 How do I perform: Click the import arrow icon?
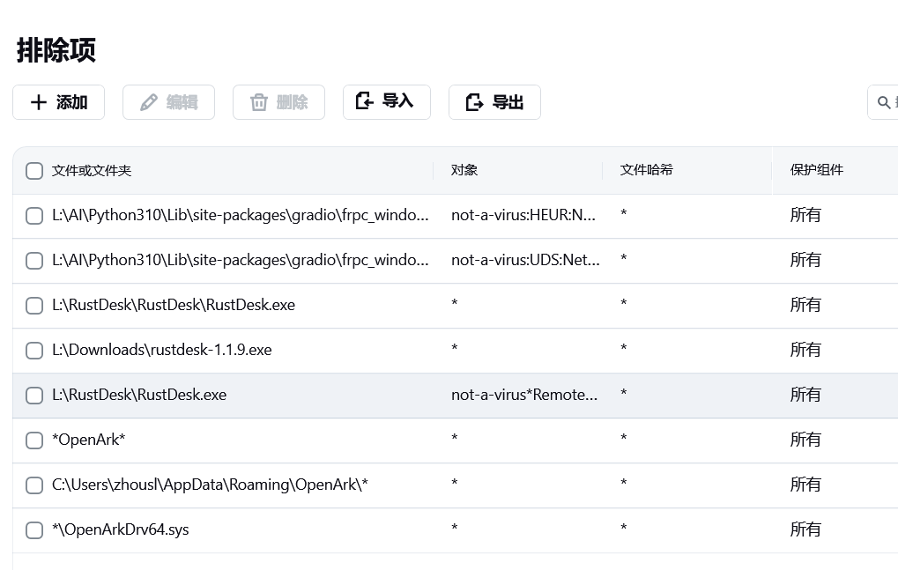point(365,101)
